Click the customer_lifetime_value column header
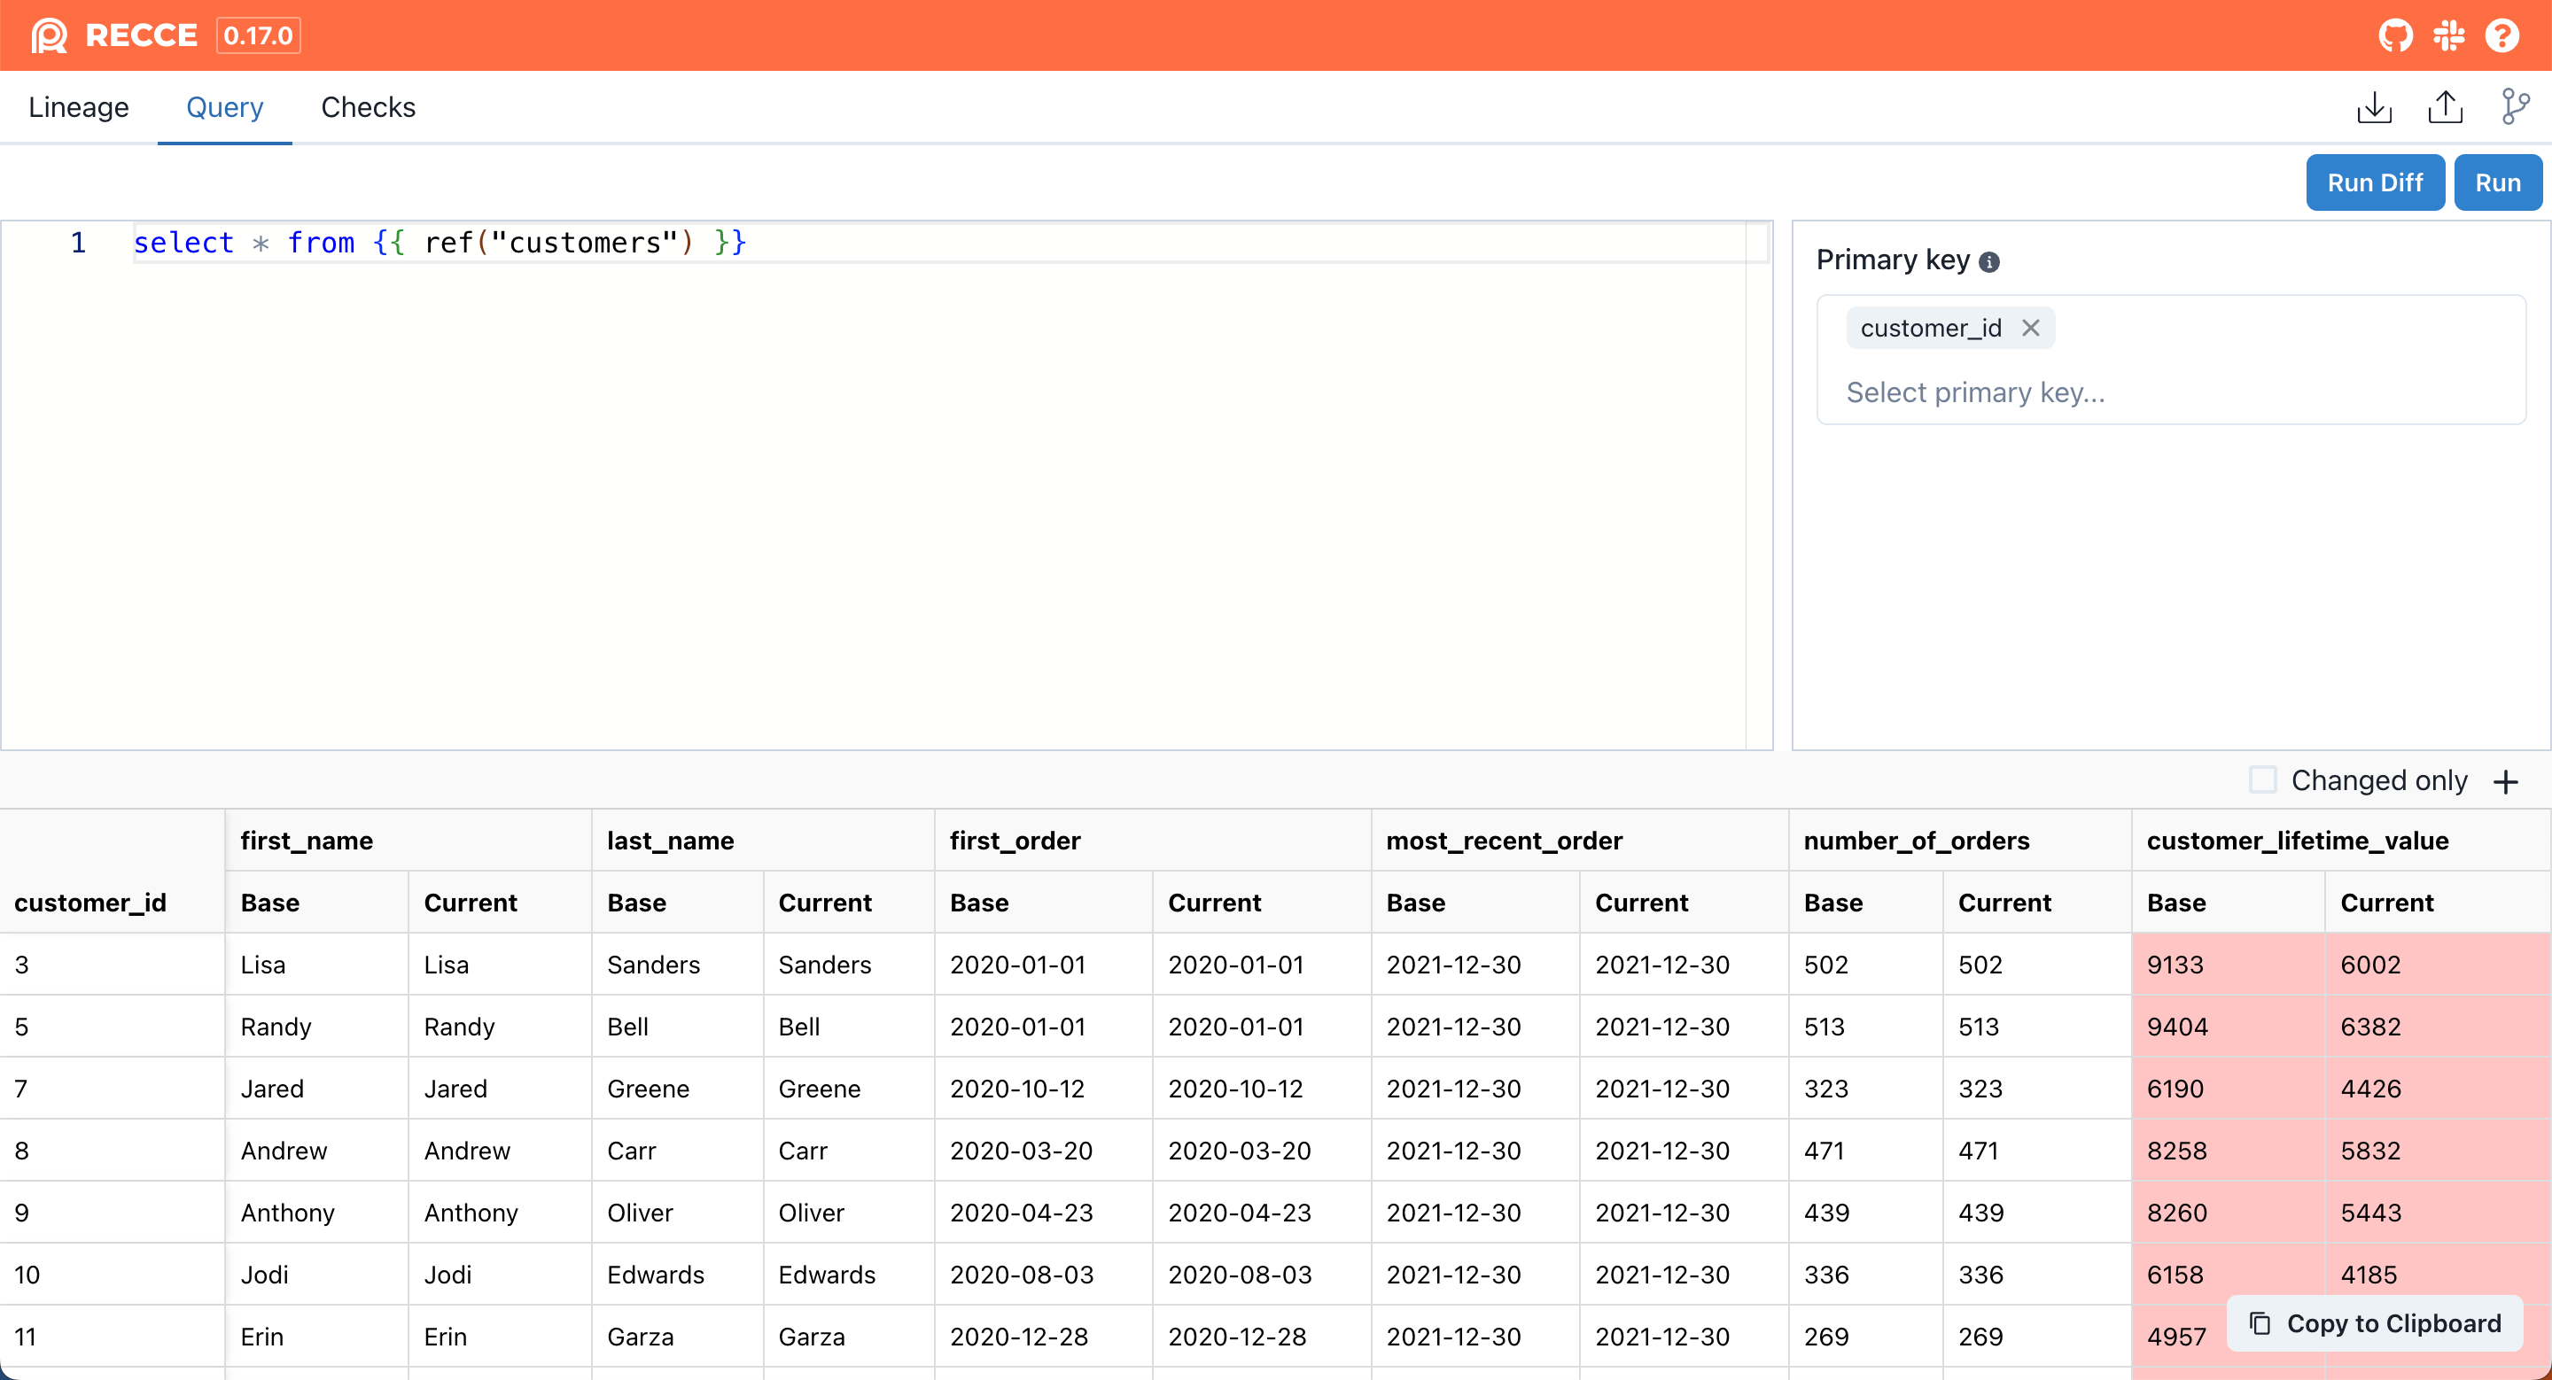Screen dimensions: 2552x1380 tap(2297, 841)
